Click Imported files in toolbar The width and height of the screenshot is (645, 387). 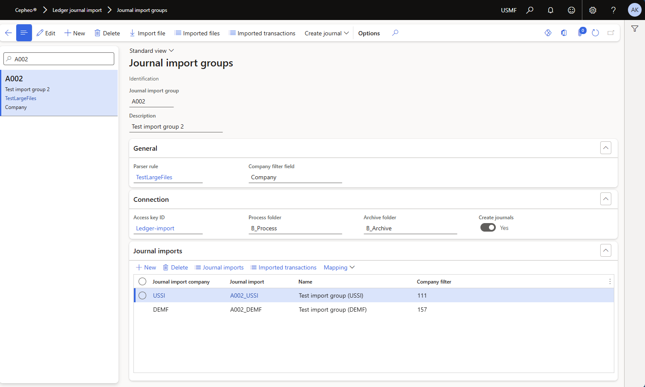click(197, 33)
